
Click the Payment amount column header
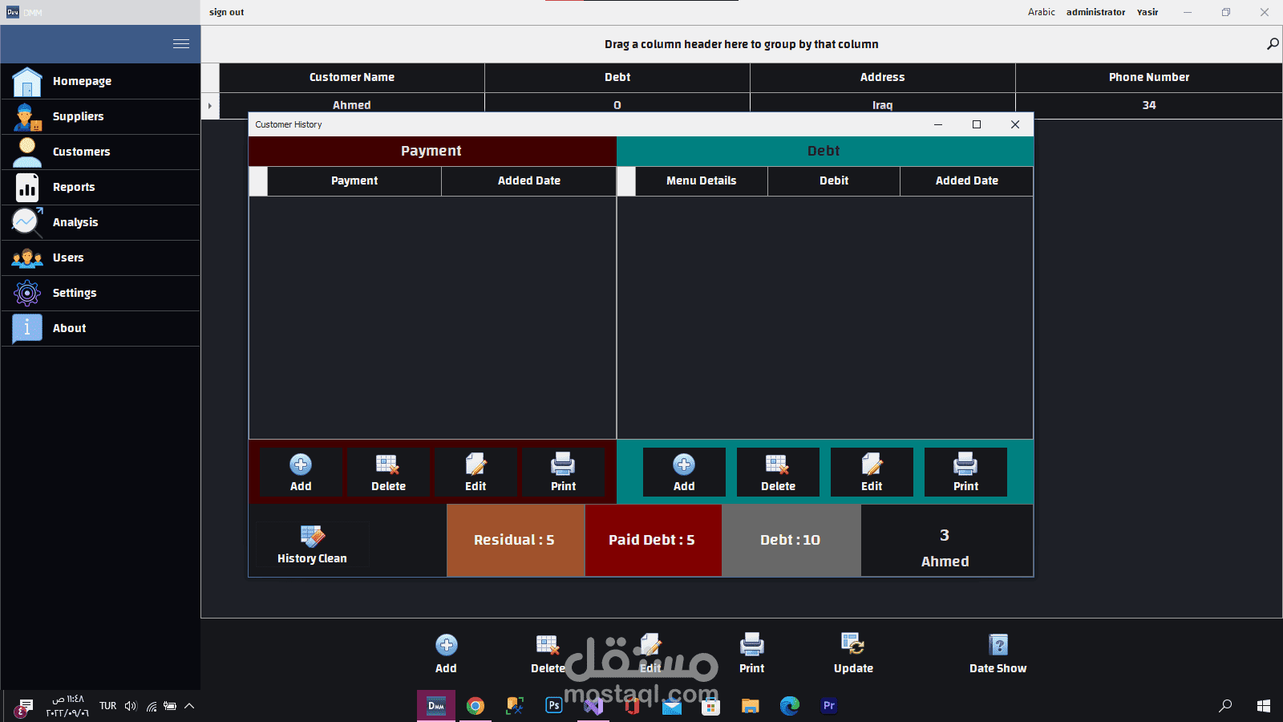point(354,180)
